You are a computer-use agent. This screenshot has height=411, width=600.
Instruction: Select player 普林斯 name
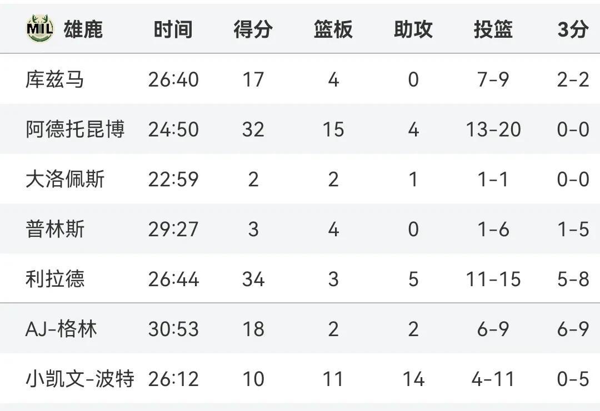pyautogui.click(x=54, y=229)
